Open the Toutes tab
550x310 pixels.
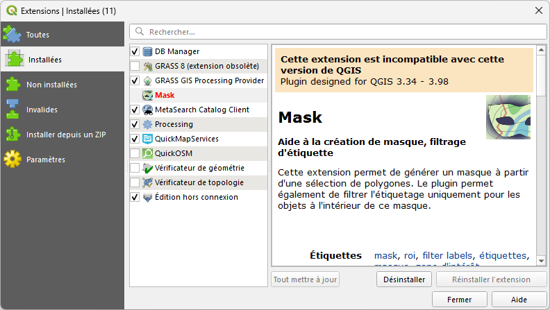point(62,34)
